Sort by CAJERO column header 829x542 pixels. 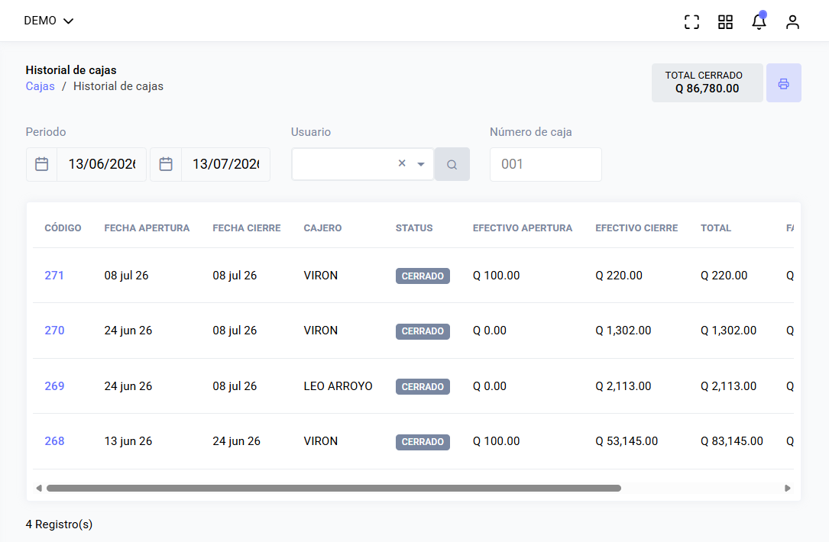(x=322, y=228)
